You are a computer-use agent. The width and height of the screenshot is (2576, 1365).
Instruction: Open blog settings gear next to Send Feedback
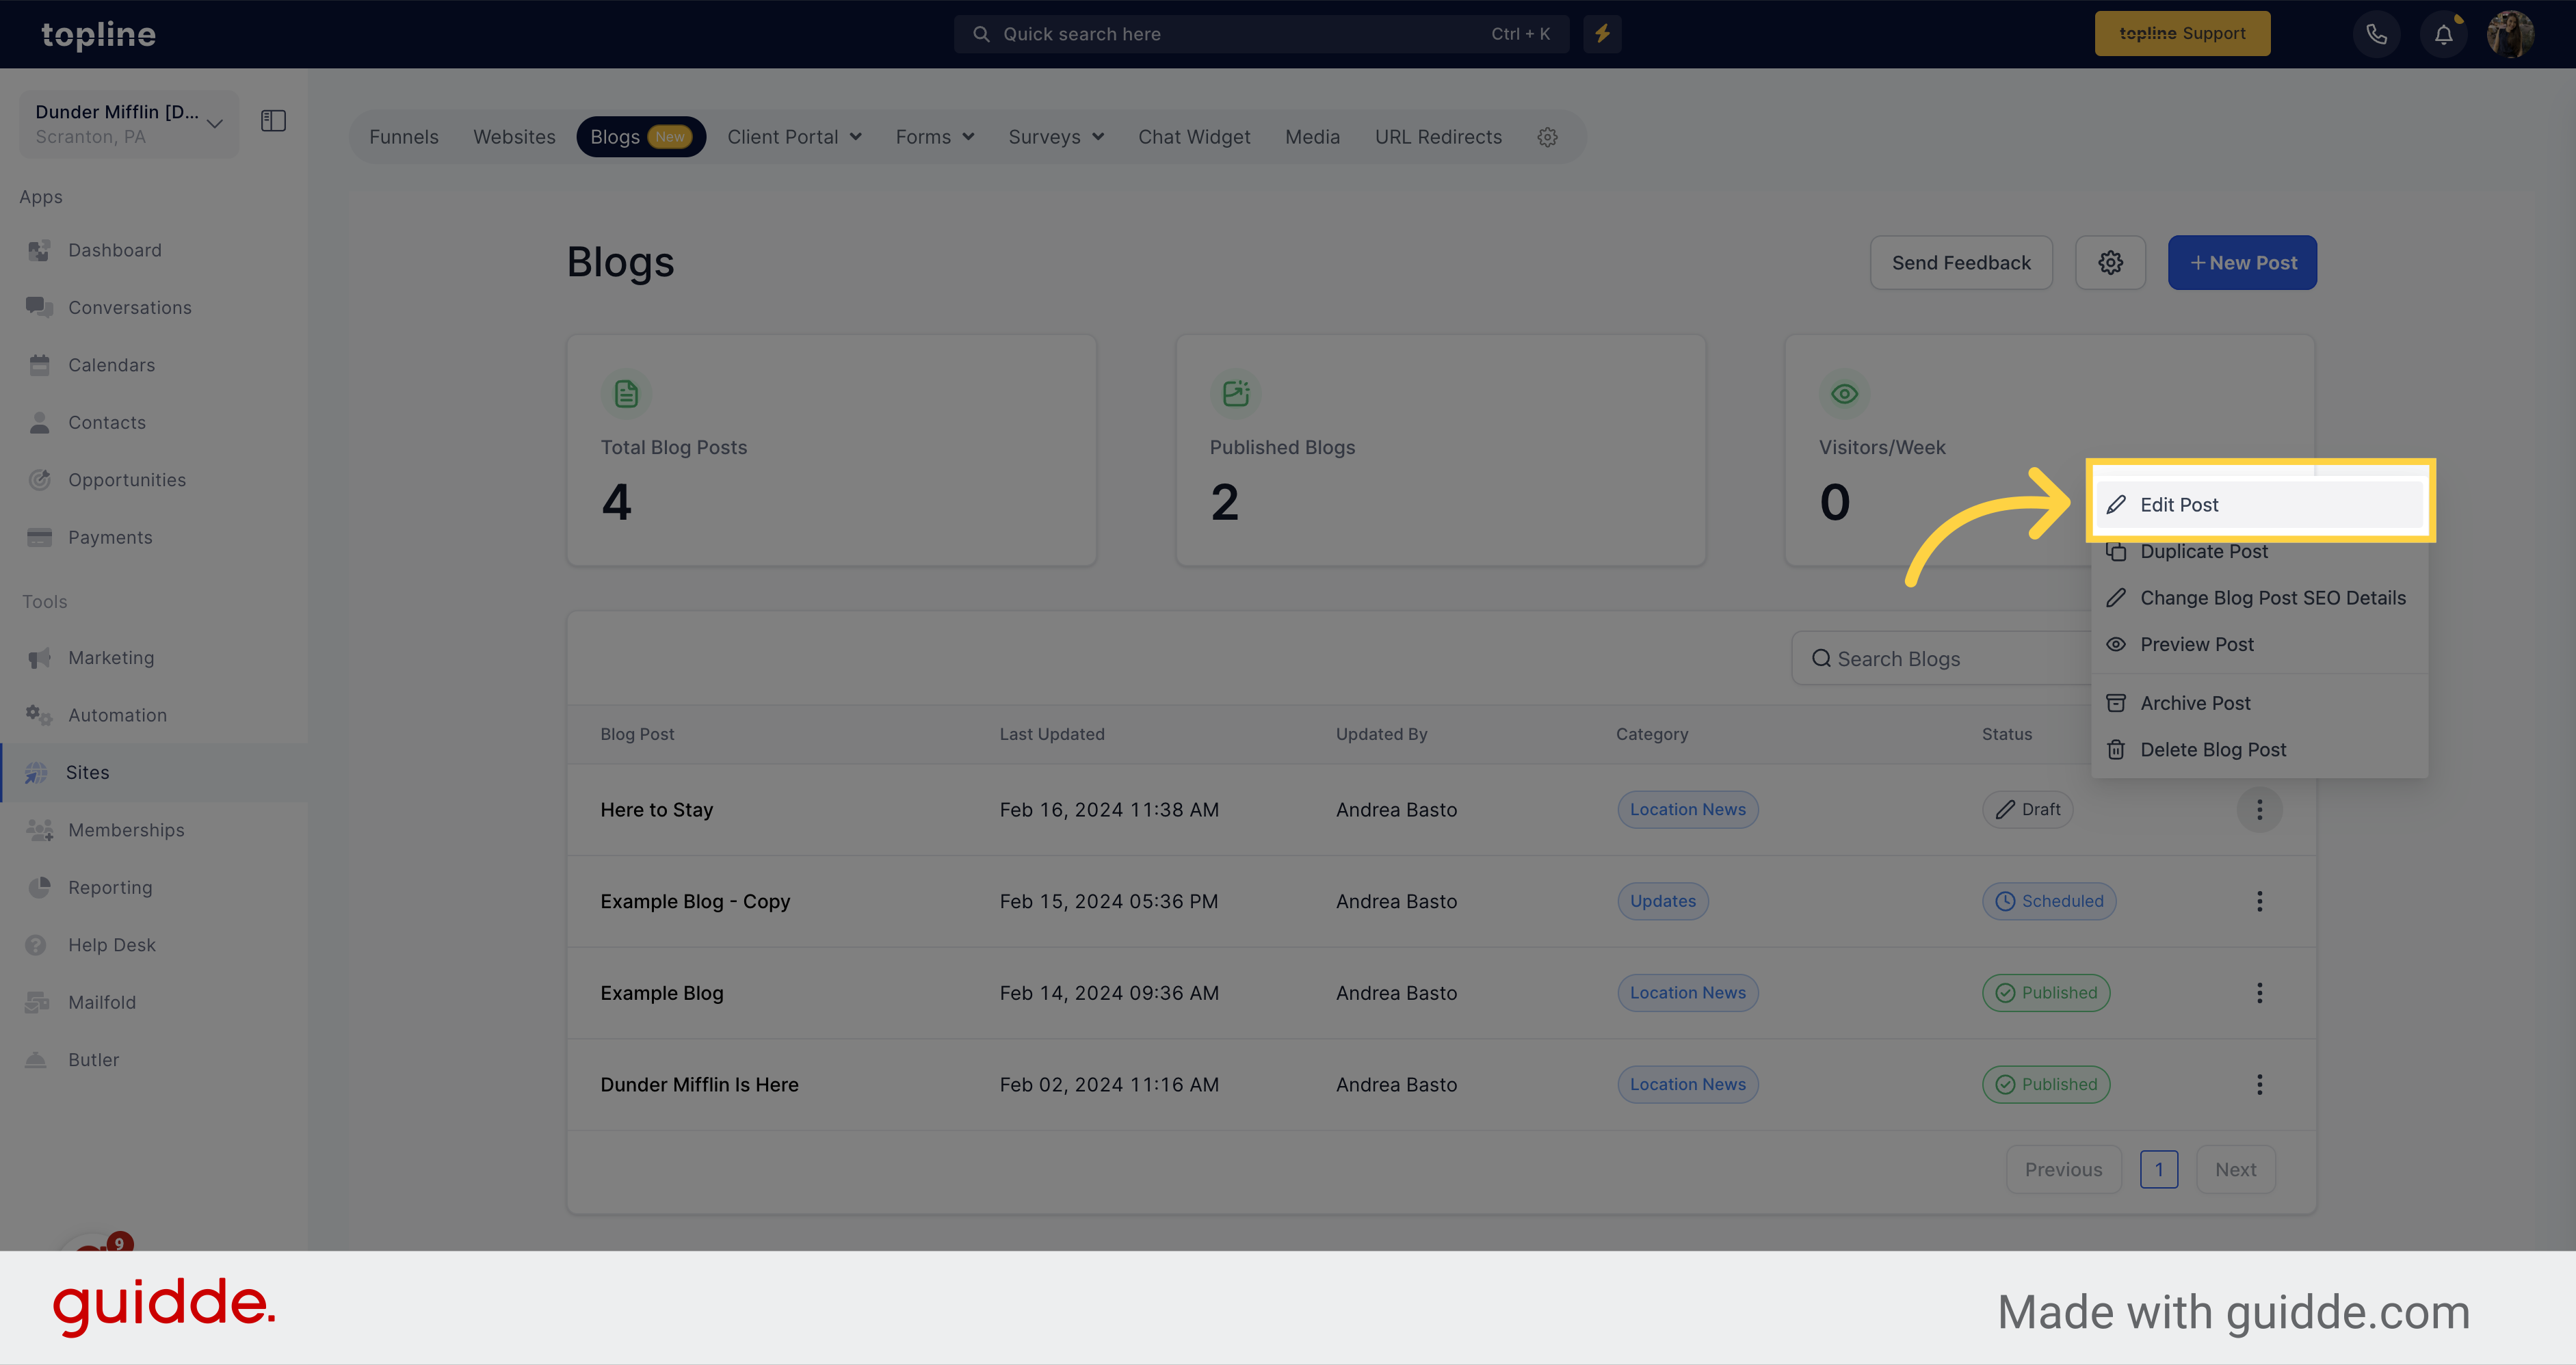tap(2110, 263)
